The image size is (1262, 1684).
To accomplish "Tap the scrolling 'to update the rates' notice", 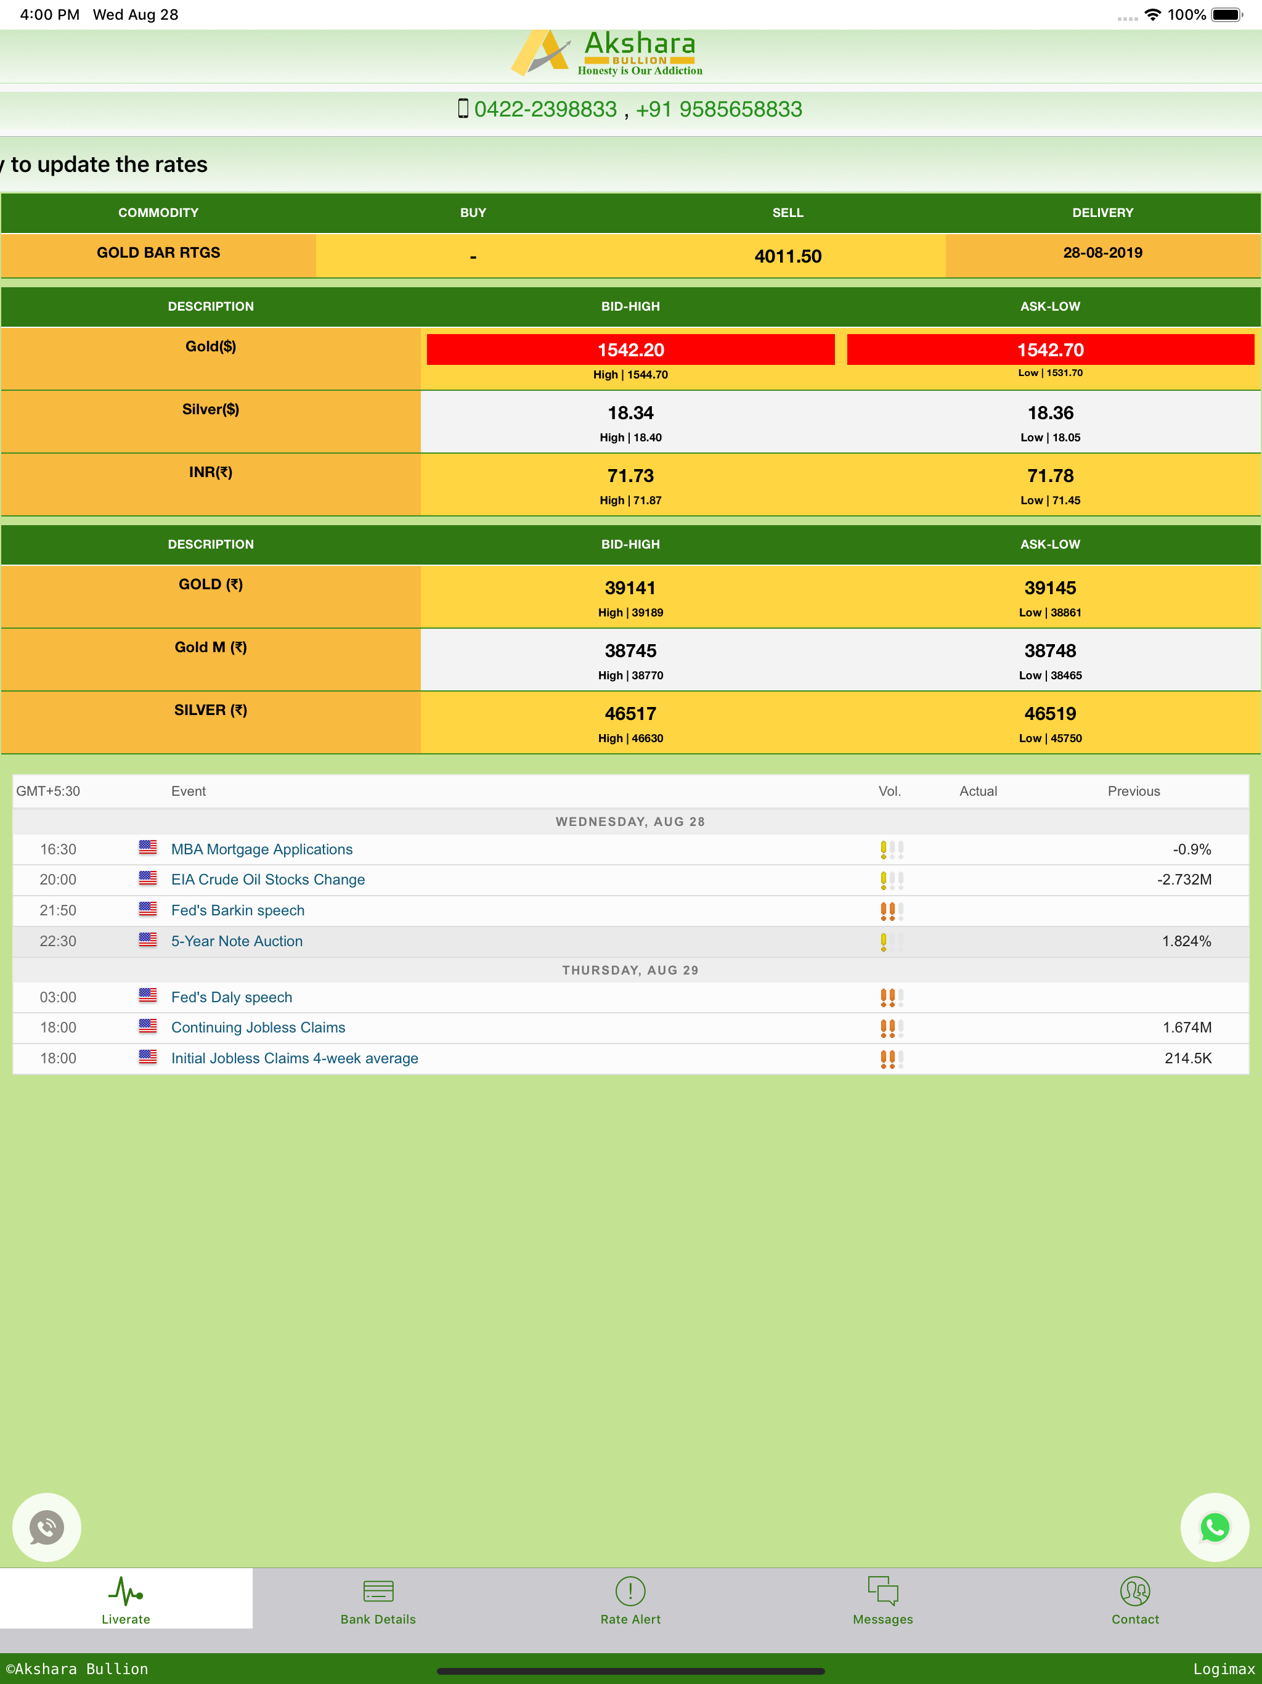I will [x=104, y=165].
